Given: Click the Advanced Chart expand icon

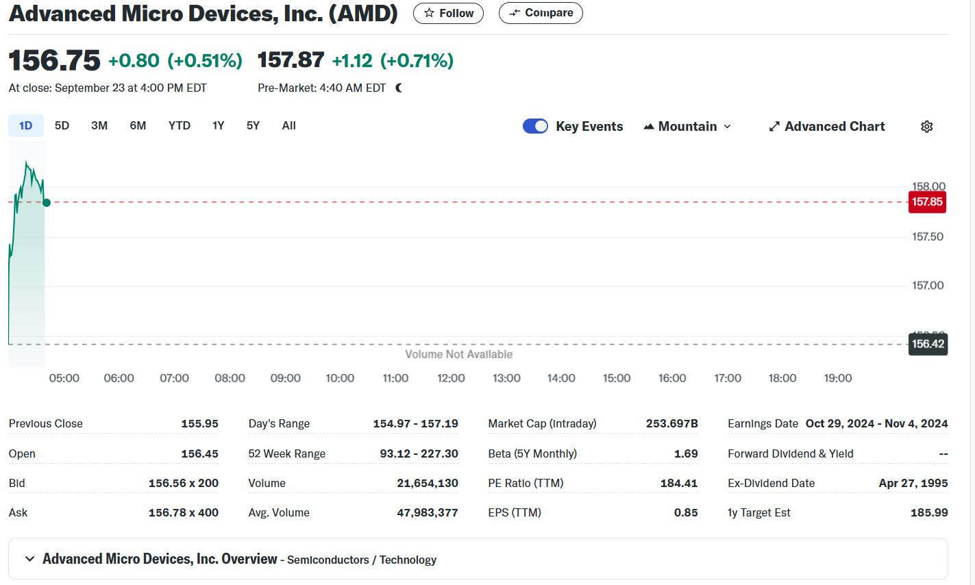Looking at the screenshot, I should pos(774,127).
